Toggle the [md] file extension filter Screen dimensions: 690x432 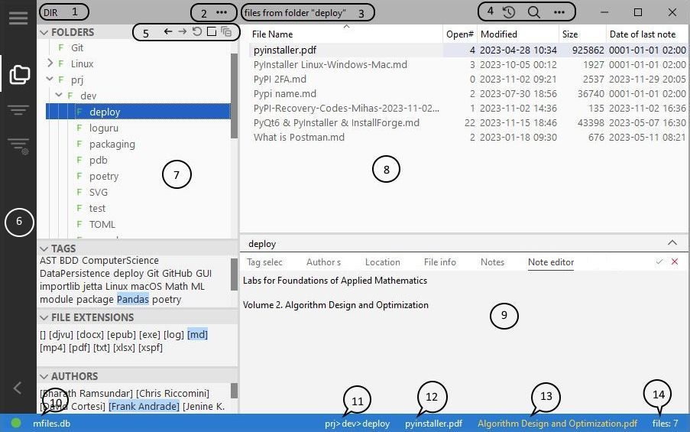[x=198, y=335]
